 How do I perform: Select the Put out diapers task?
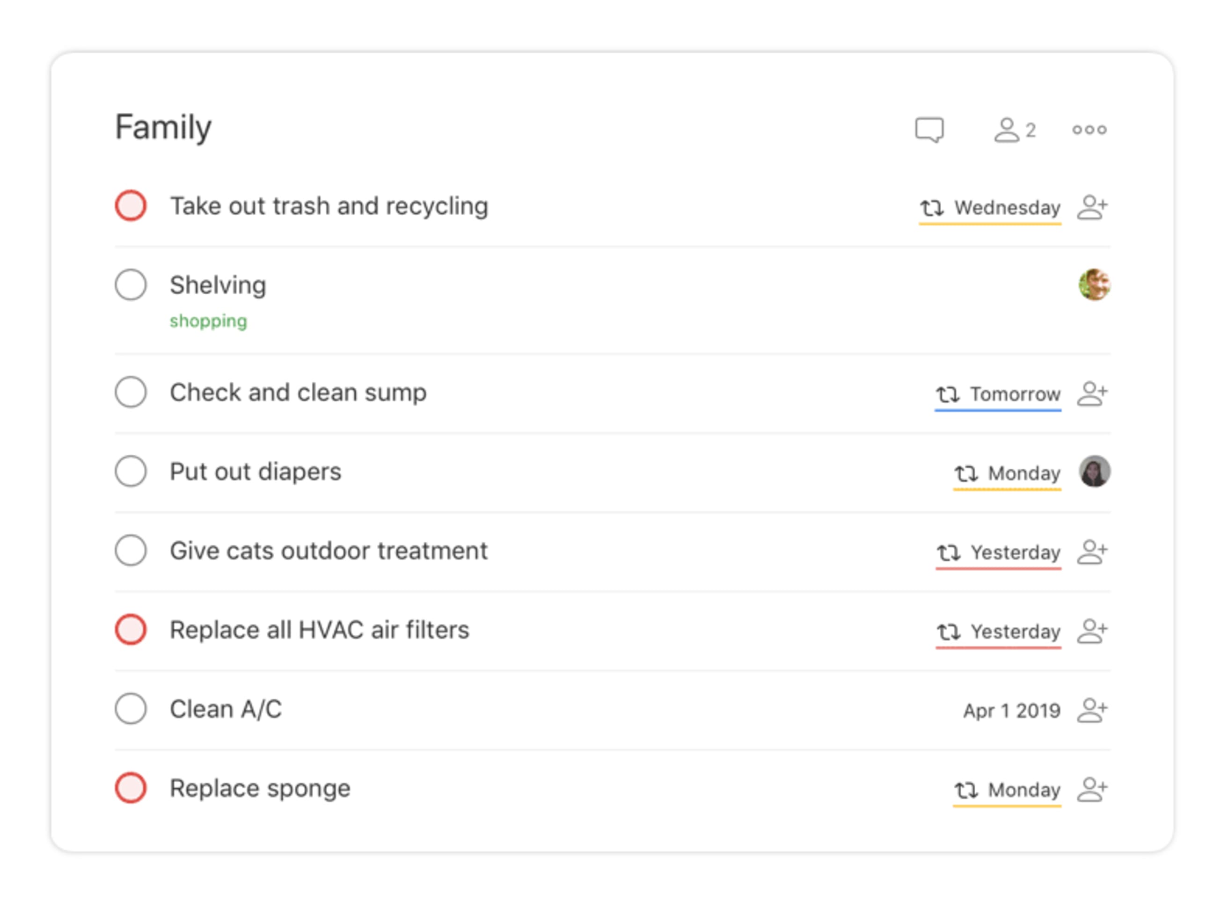[256, 472]
